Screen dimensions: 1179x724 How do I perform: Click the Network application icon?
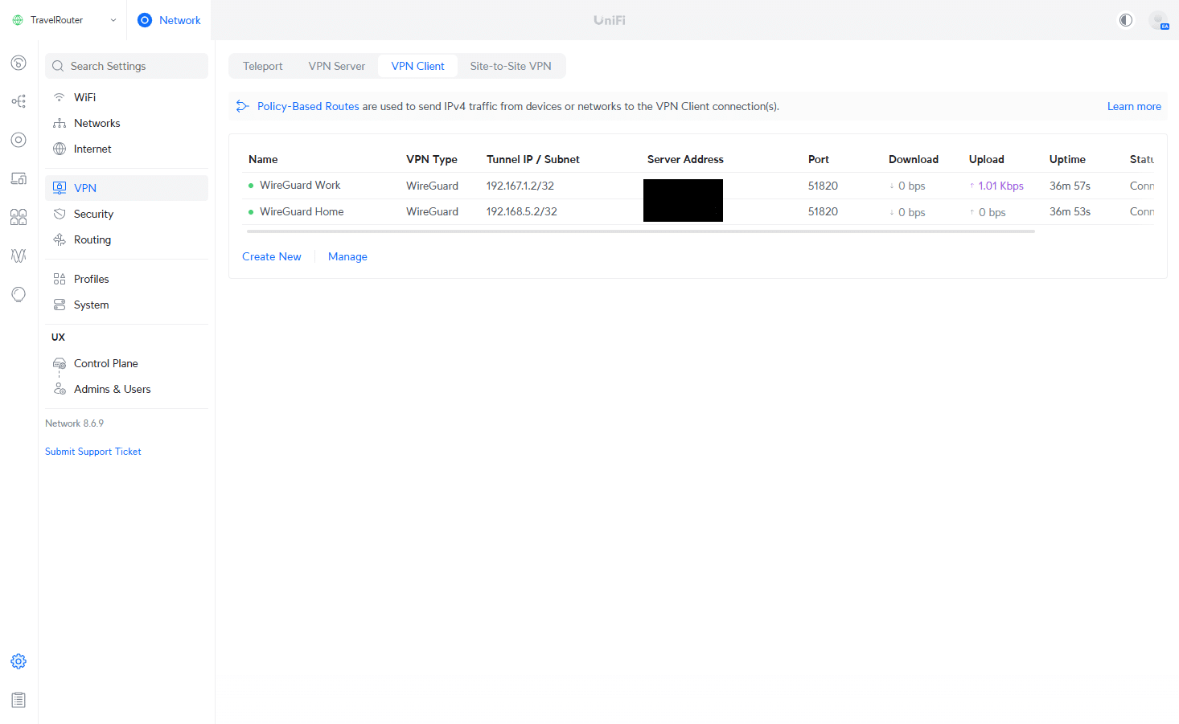click(145, 20)
